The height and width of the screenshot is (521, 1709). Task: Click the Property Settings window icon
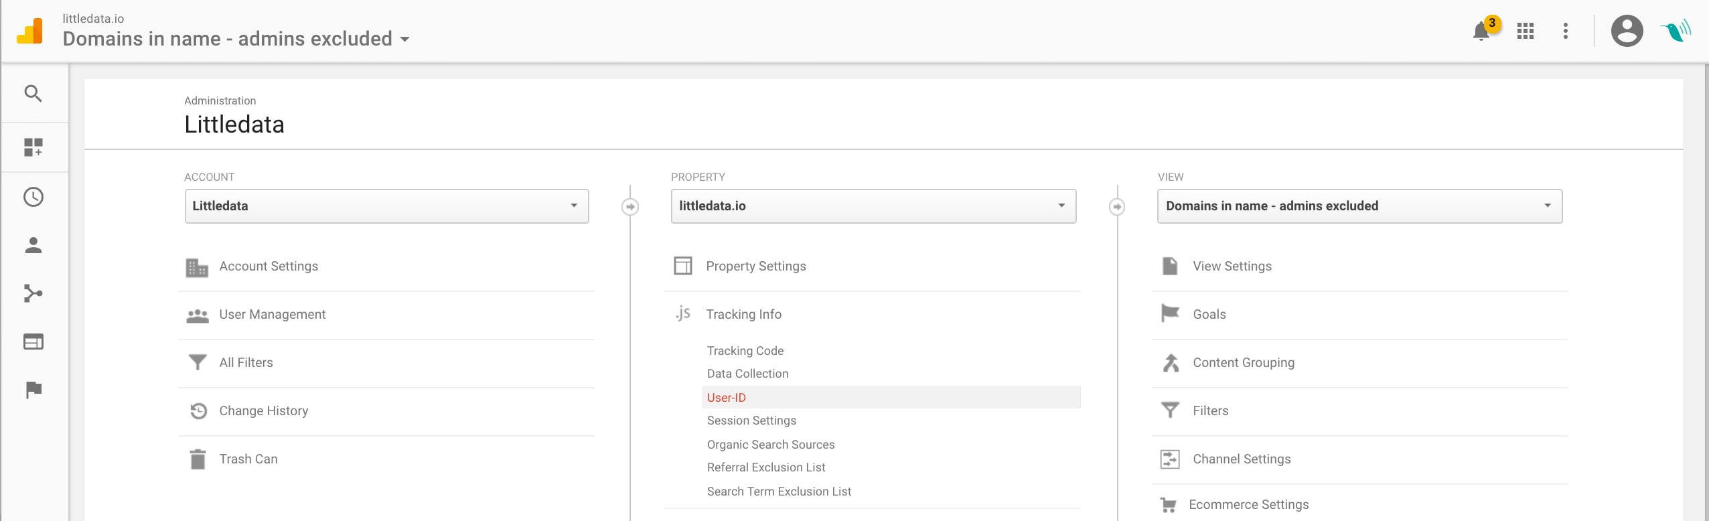tap(683, 266)
